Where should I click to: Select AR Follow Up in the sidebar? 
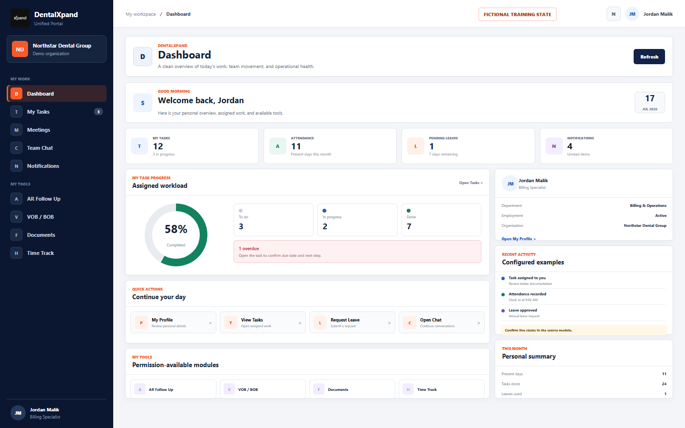[x=57, y=199]
